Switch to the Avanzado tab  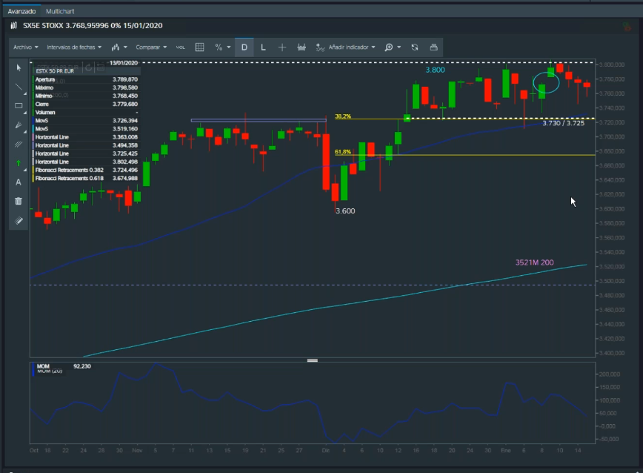click(x=21, y=13)
